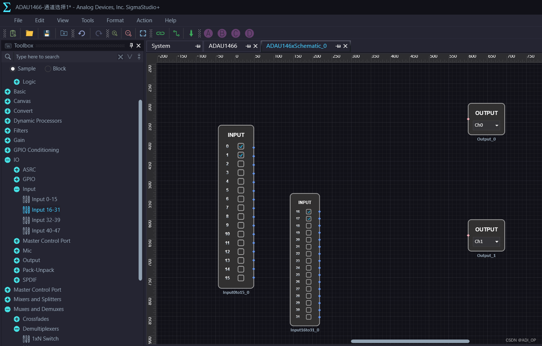Expand the Logic category
This screenshot has height=346, width=542.
[x=17, y=82]
